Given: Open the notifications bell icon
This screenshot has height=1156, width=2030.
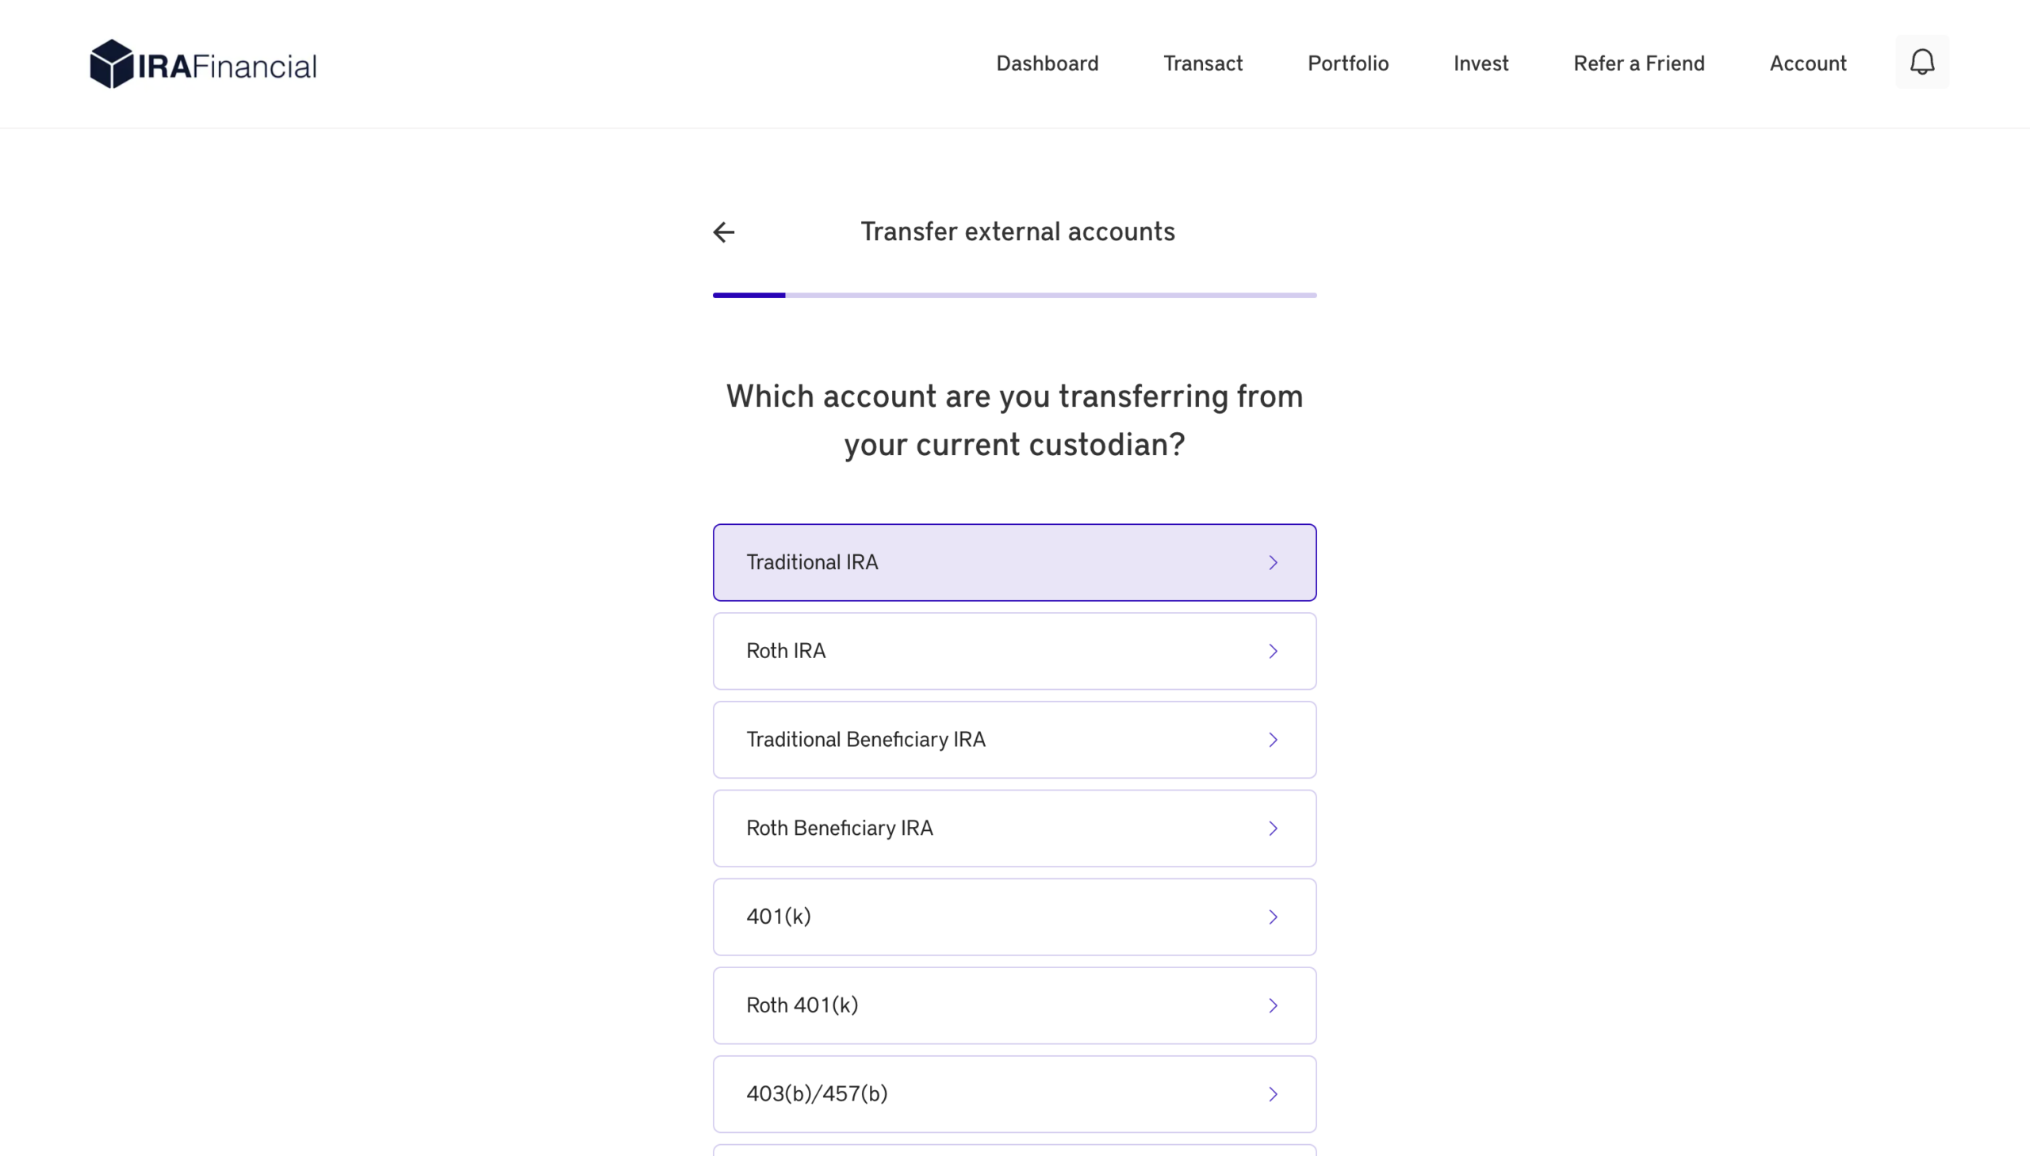Looking at the screenshot, I should pyautogui.click(x=1921, y=62).
